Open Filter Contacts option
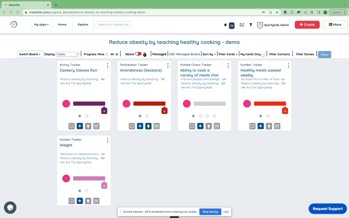Image resolution: width=349 pixels, height=218 pixels. (280, 54)
